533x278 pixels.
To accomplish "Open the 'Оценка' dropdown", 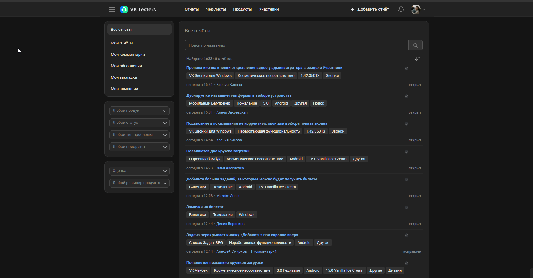I will coord(139,171).
